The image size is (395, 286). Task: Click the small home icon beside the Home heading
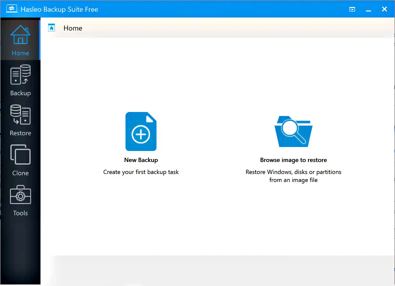(51, 28)
